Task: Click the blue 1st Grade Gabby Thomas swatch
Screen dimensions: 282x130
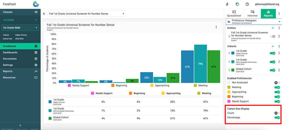Action: point(233,53)
